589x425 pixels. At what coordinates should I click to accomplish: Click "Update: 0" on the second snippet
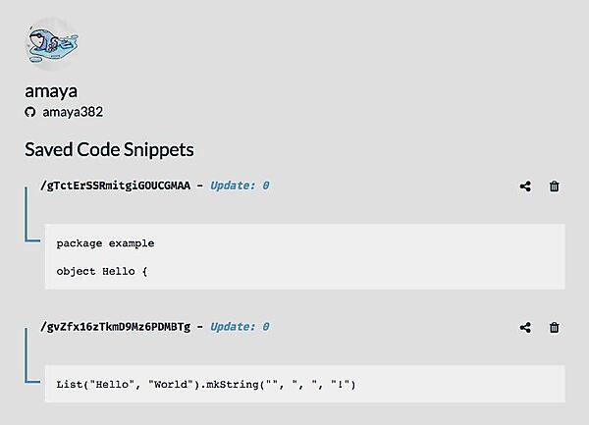click(241, 327)
